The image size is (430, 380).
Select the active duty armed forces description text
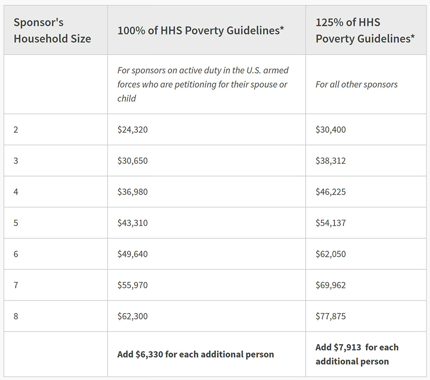coord(203,84)
